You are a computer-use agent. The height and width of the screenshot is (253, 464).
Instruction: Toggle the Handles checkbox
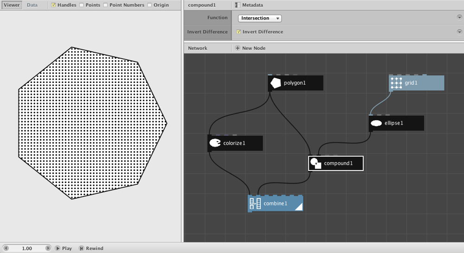[x=53, y=5]
